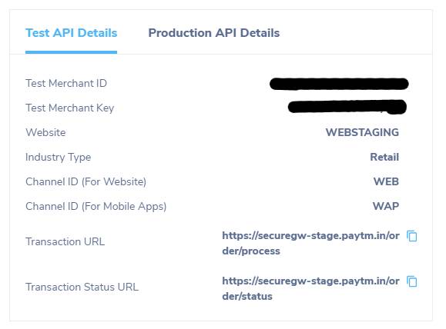This screenshot has width=446, height=329.
Task: Open the securegw-stage order/process URL
Action: [310, 243]
